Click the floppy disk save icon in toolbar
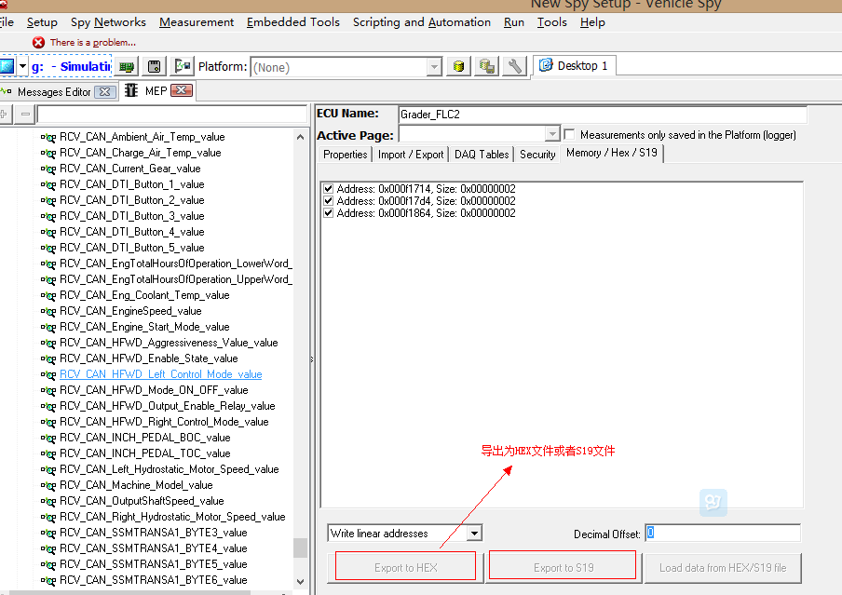 (x=155, y=66)
